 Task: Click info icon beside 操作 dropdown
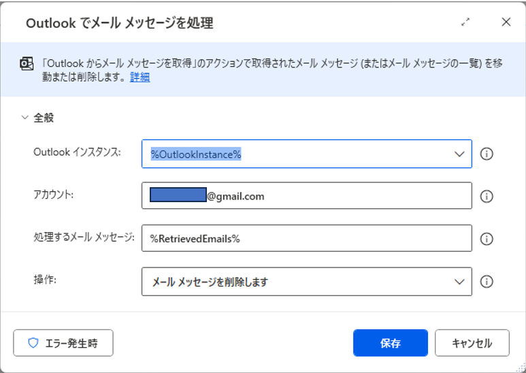click(487, 281)
